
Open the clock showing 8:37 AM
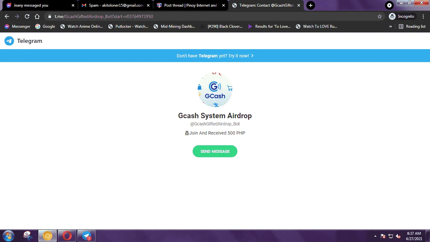pyautogui.click(x=414, y=236)
